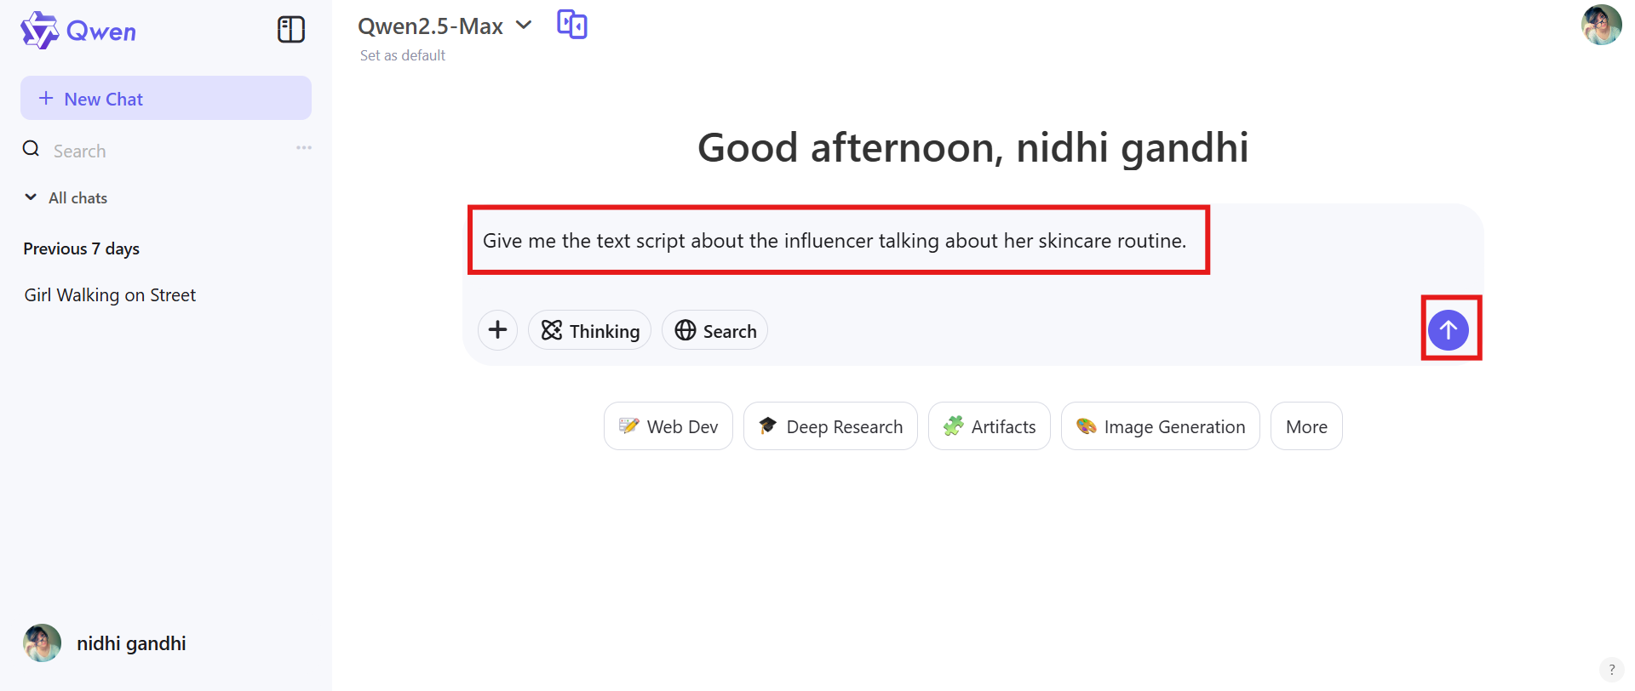Select the Deep Research option
1635x691 pixels.
830,426
